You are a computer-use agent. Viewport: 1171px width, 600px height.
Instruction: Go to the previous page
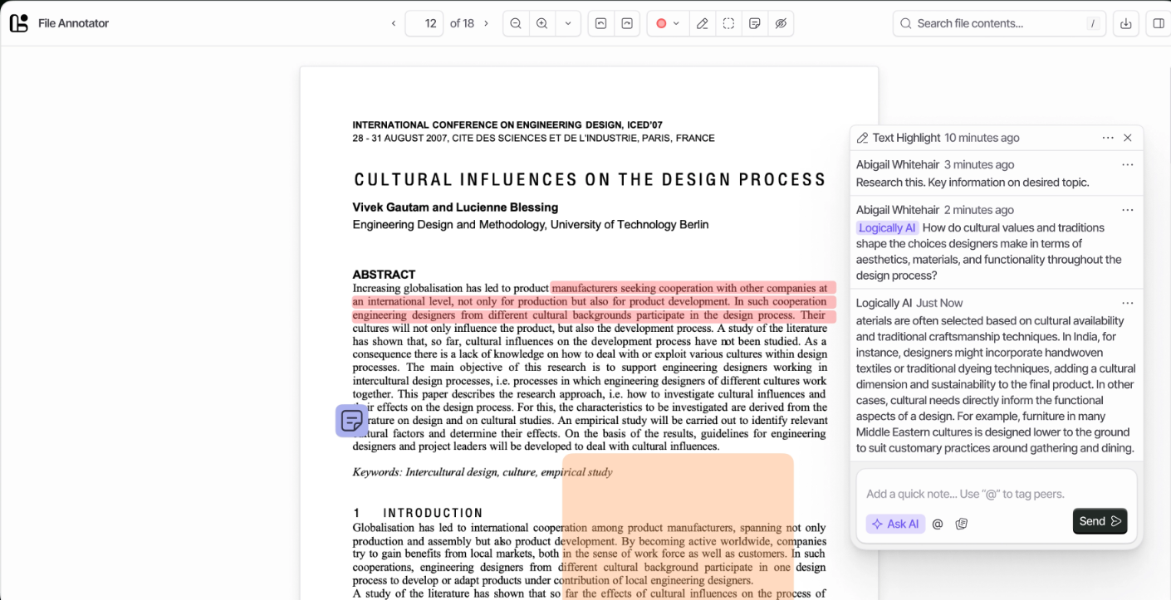click(x=394, y=23)
